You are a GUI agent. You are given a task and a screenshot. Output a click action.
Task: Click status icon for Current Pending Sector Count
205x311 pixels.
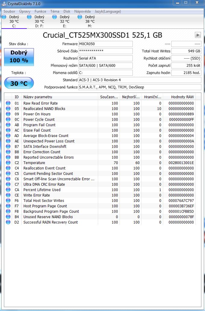click(8, 173)
